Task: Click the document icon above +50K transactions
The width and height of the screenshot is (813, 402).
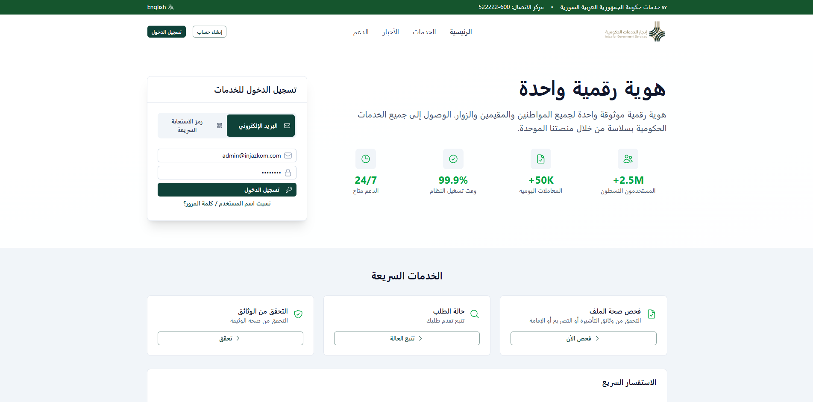Action: [x=540, y=158]
